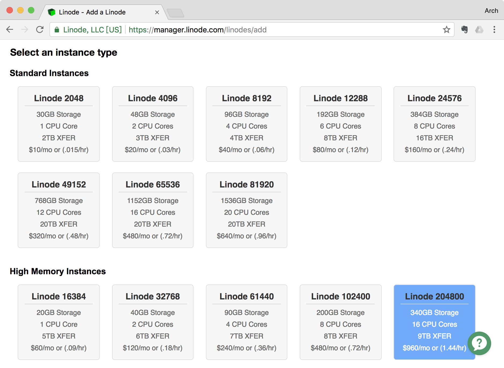Click the '340GB Storage' text
Screen dimensions: 504x368
click(435, 313)
